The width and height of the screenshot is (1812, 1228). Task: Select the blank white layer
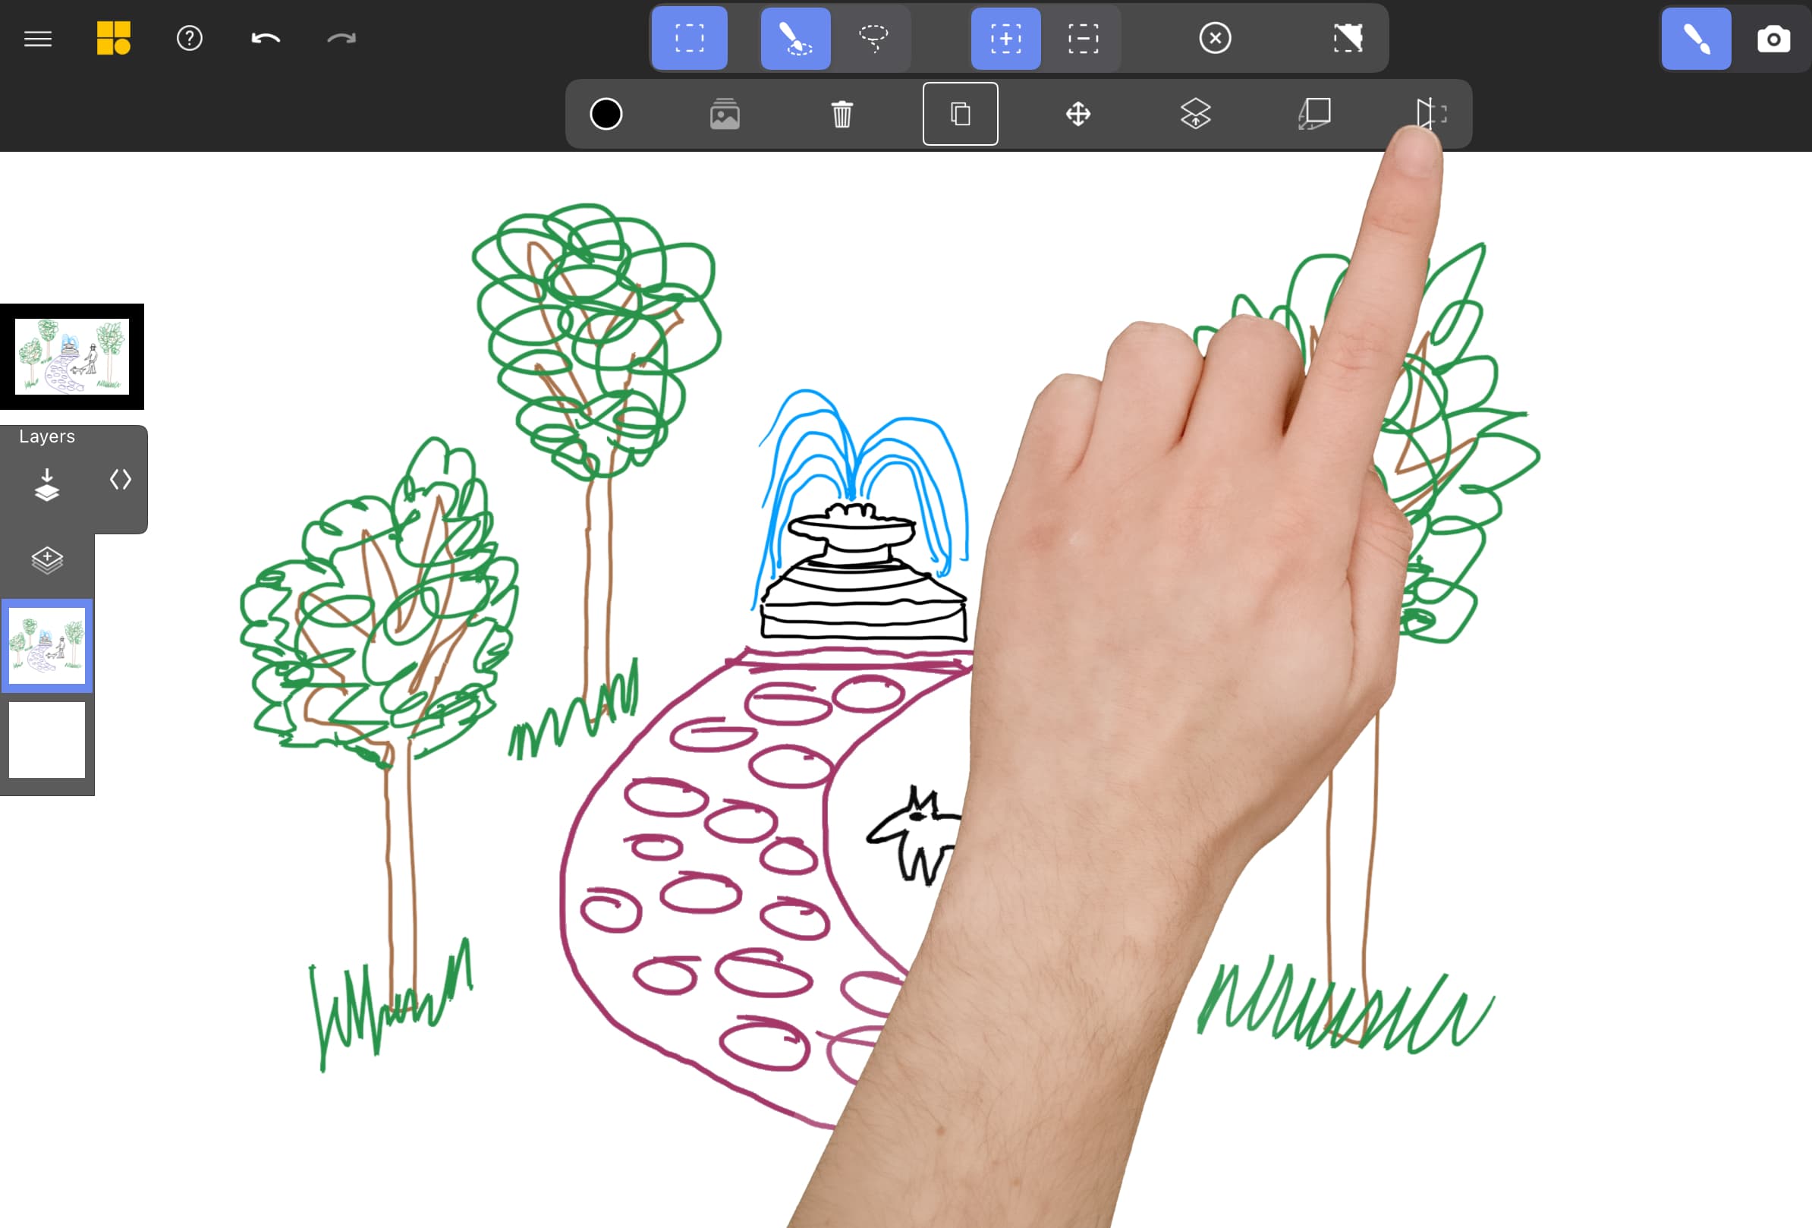pyautogui.click(x=48, y=740)
